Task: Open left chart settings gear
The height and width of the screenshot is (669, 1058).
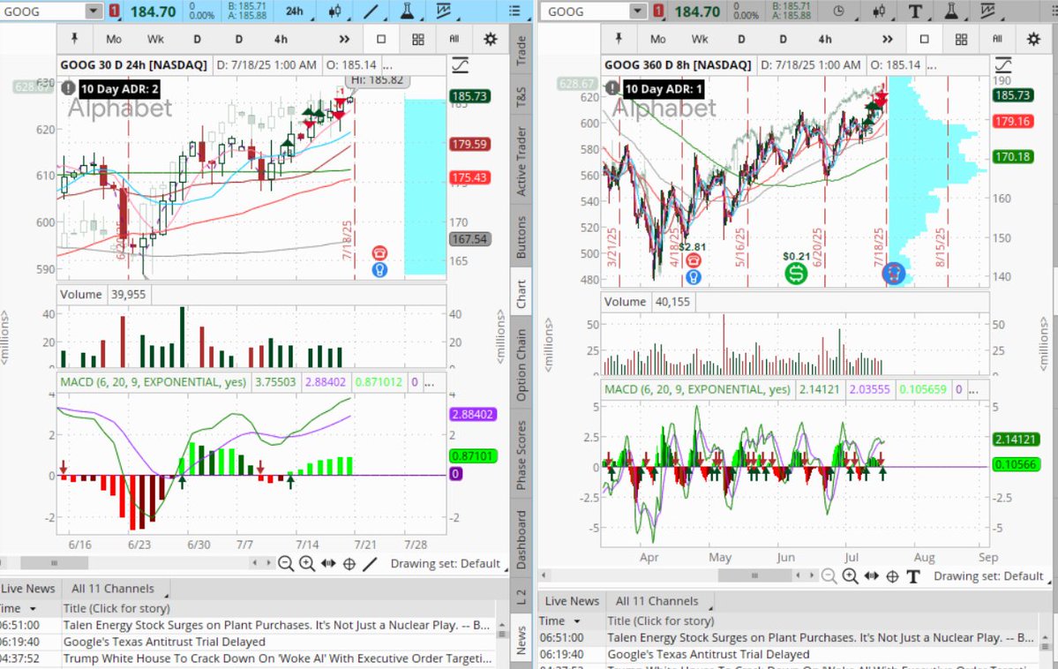Action: [x=491, y=39]
